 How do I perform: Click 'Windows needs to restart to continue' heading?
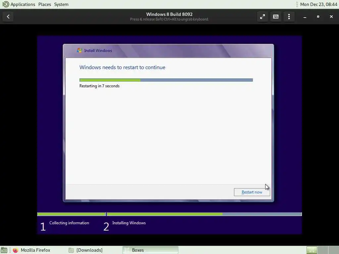(122, 67)
